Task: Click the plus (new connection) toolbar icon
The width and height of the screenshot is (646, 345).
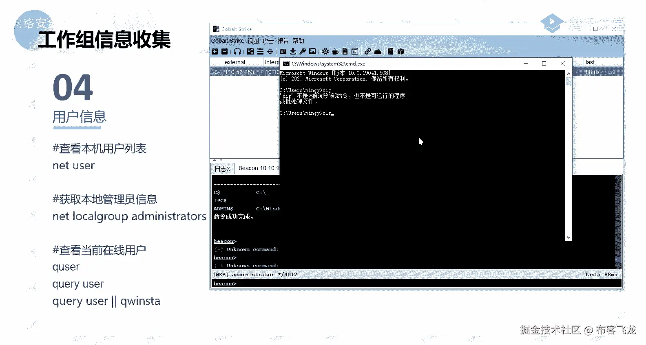Action: click(215, 51)
